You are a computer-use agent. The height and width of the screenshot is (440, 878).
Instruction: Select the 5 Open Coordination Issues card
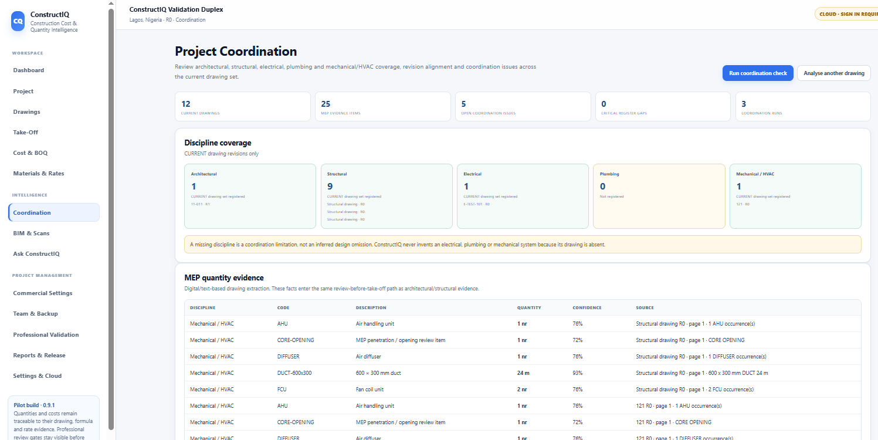pos(523,107)
